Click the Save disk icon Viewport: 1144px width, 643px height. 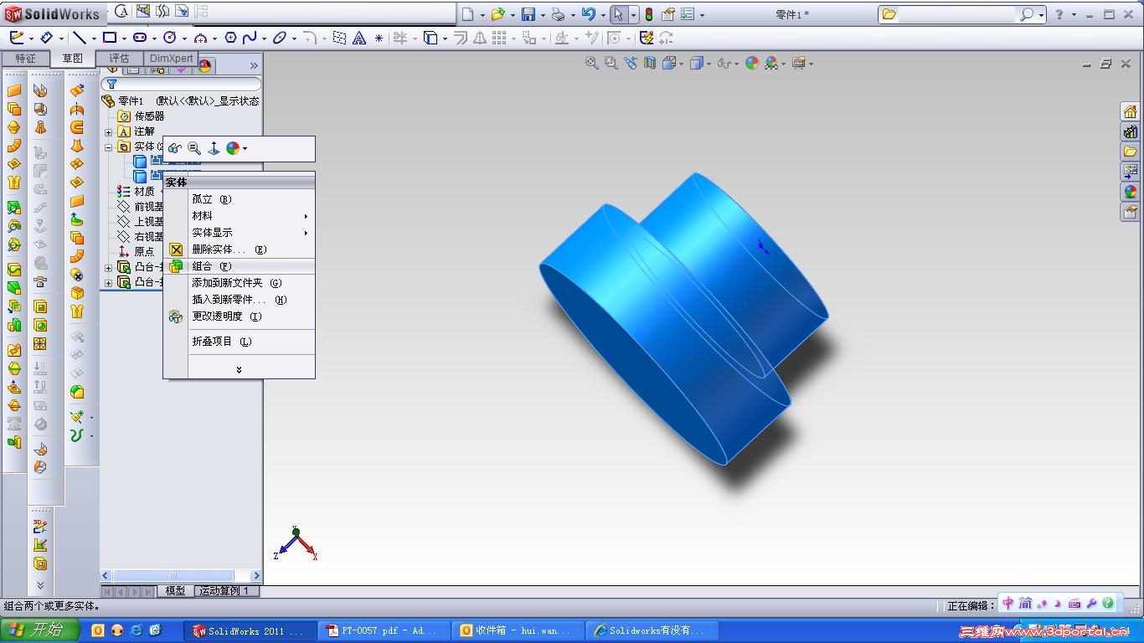[x=528, y=14]
